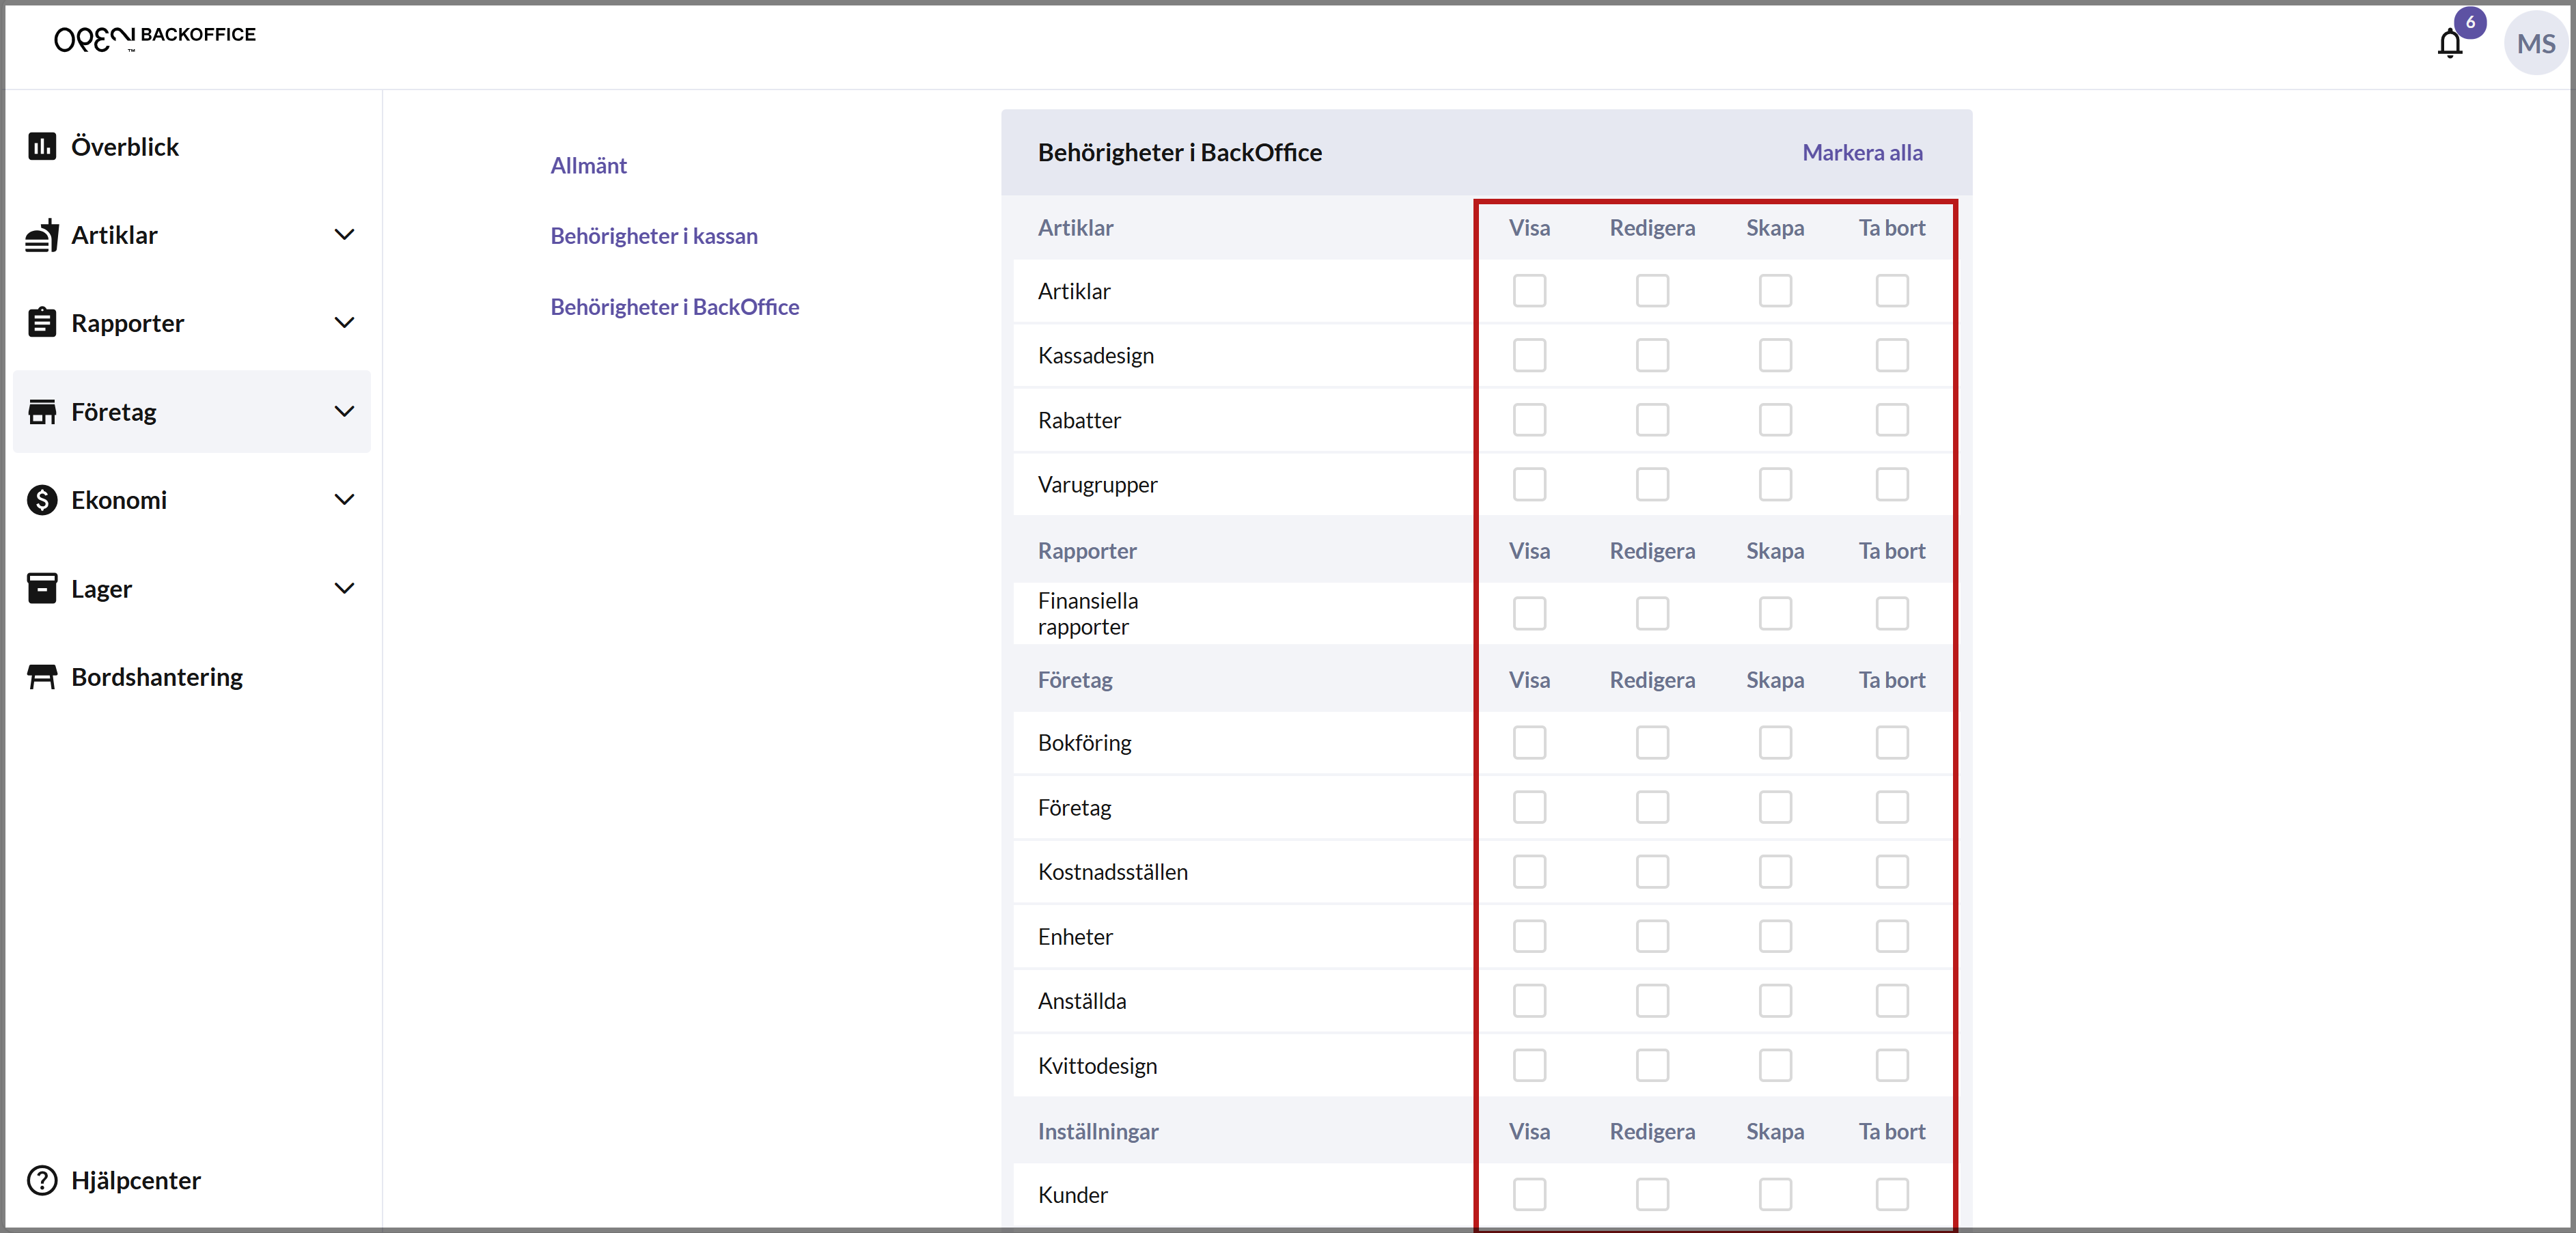
Task: Click the notification bell icon
Action: (x=2449, y=44)
